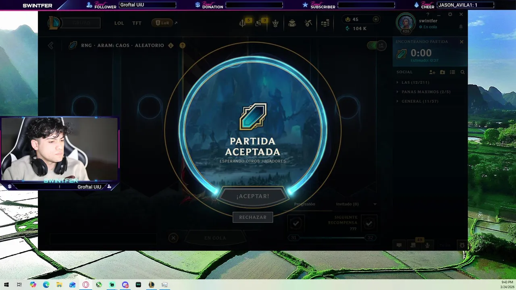
Task: Open the Clash trident icon with badge 5
Action: tap(243, 23)
